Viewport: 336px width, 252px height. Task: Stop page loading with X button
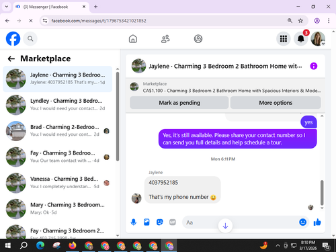click(31, 21)
